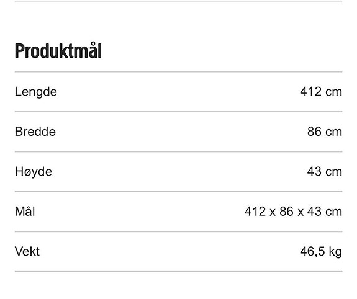Screen dimensions: 357x299
Task: Select the Vekt label
Action: 27,251
